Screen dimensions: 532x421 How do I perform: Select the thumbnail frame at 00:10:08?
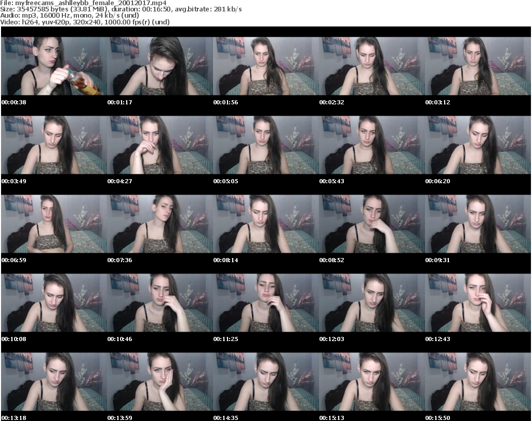point(54,303)
